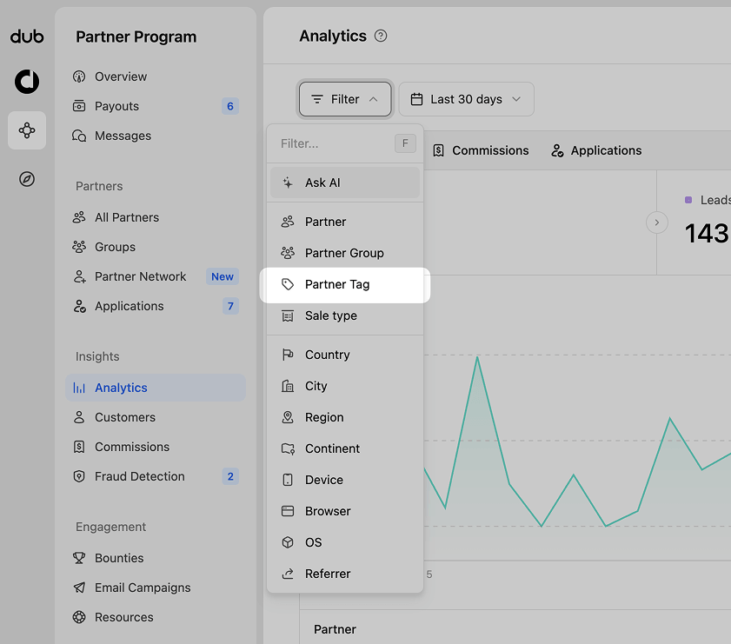Image resolution: width=731 pixels, height=644 pixels.
Task: Click the Payouts cash icon
Action: pos(79,106)
